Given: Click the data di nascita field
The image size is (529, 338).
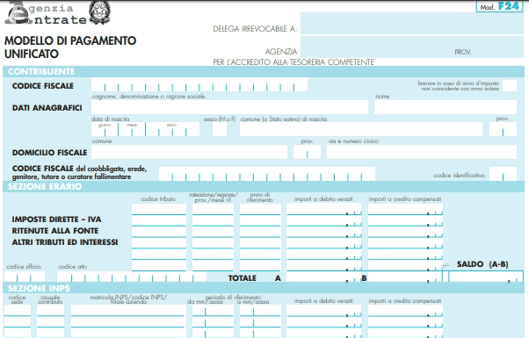Looking at the screenshot, I should [145, 129].
